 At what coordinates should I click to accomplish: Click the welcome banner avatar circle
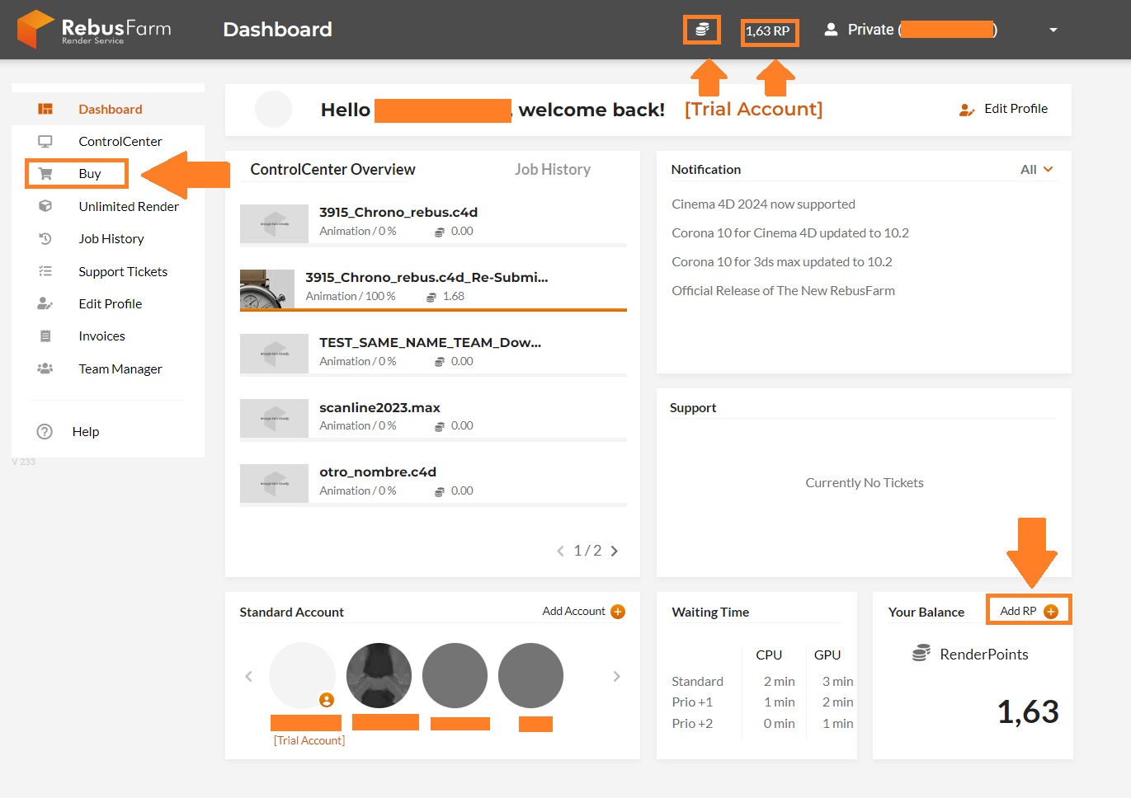(x=274, y=109)
